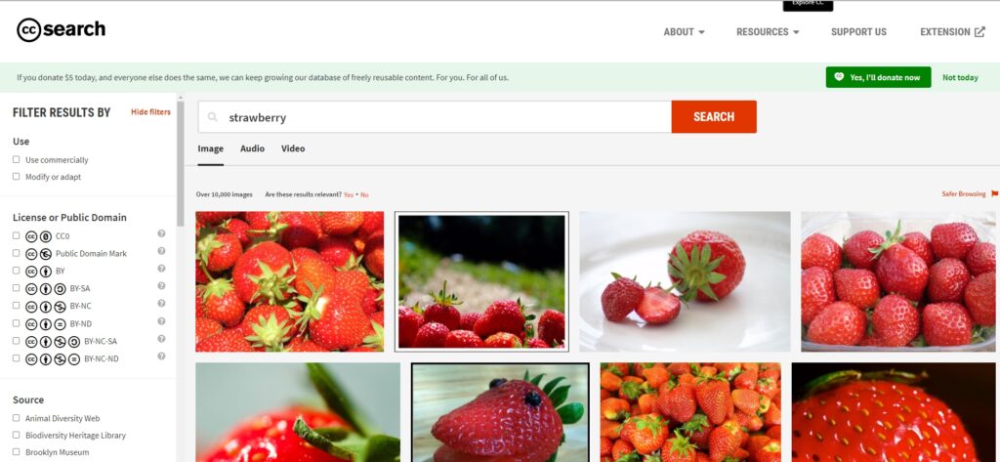This screenshot has width=1000, height=462.
Task: Click help icon beside BY-NC-ND license
Action: click(161, 357)
